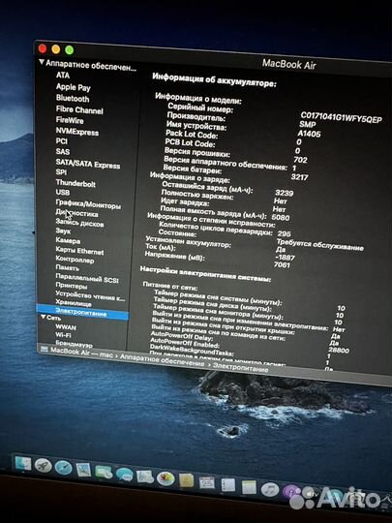Collapse Аппаратное обеспечение section triangle
The image size is (392, 523).
click(x=42, y=61)
